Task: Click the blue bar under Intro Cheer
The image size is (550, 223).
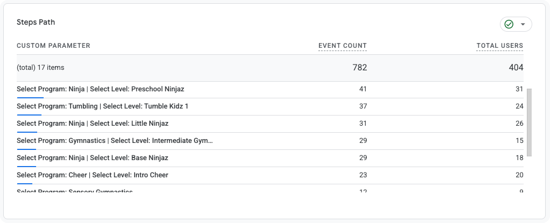Action: pos(25,183)
